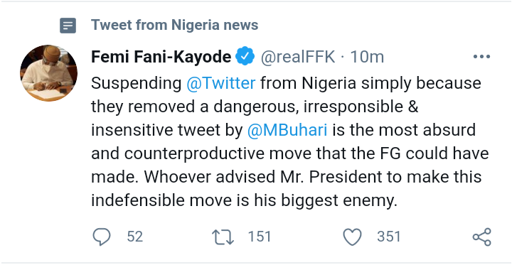The width and height of the screenshot is (512, 265).
Task: Click 'indefensible move is his biggest enemy' line
Action: tap(244, 201)
